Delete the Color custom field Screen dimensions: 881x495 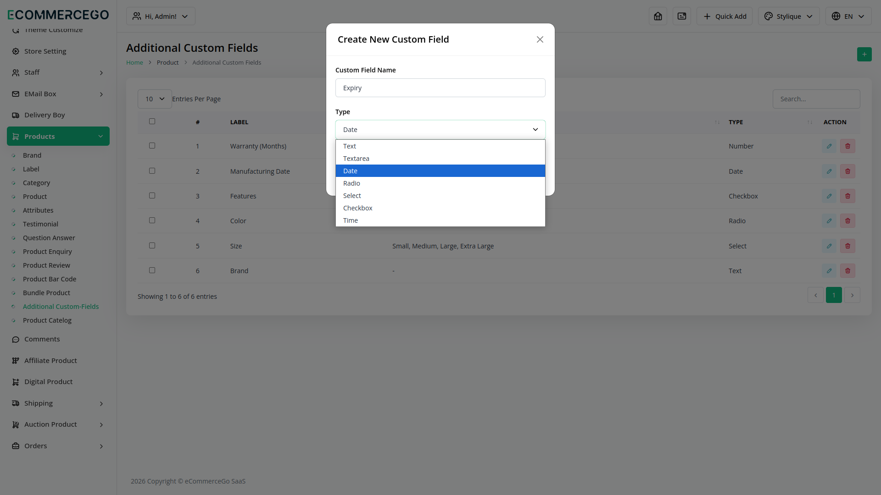pyautogui.click(x=848, y=221)
